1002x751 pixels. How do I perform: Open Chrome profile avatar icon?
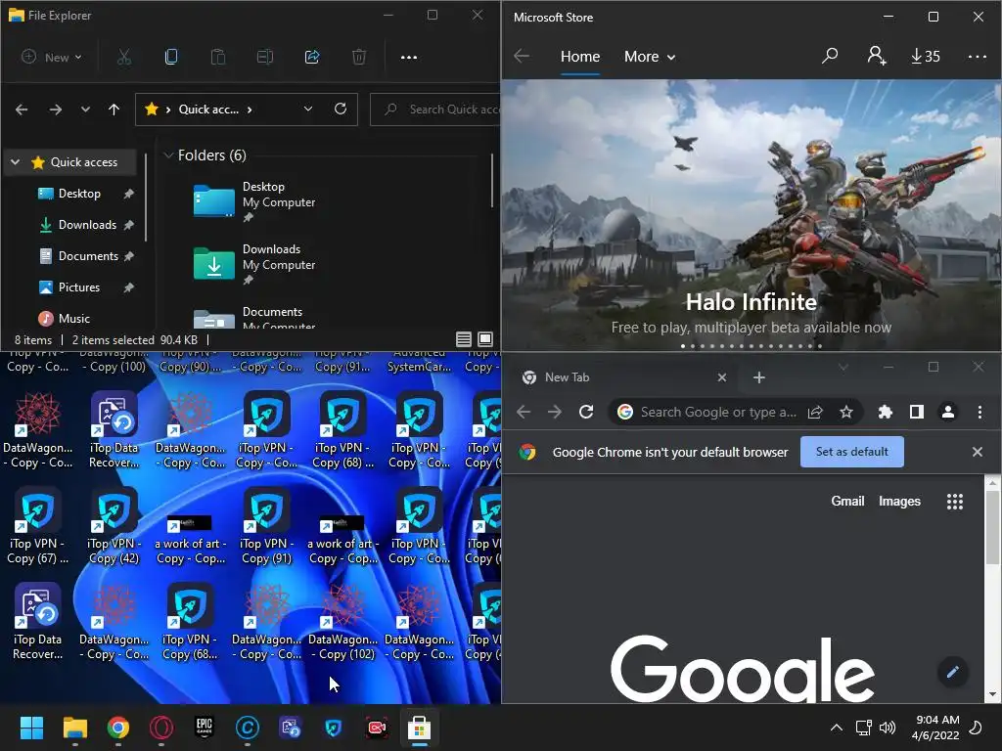coord(948,412)
